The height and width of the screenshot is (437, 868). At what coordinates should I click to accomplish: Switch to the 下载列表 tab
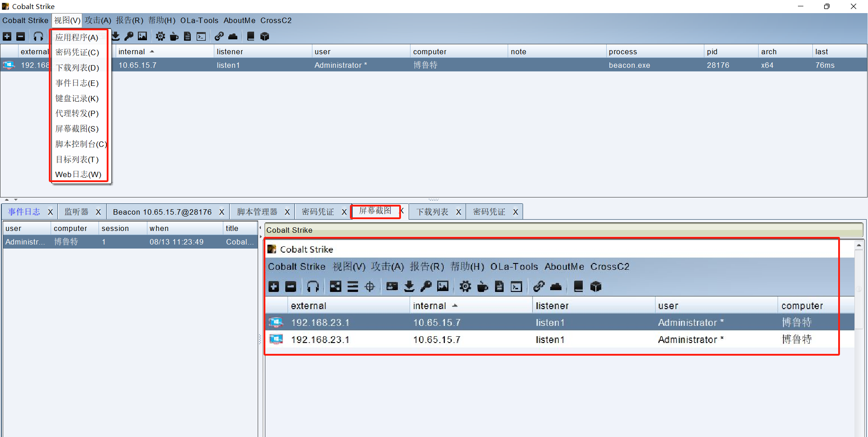(x=433, y=212)
